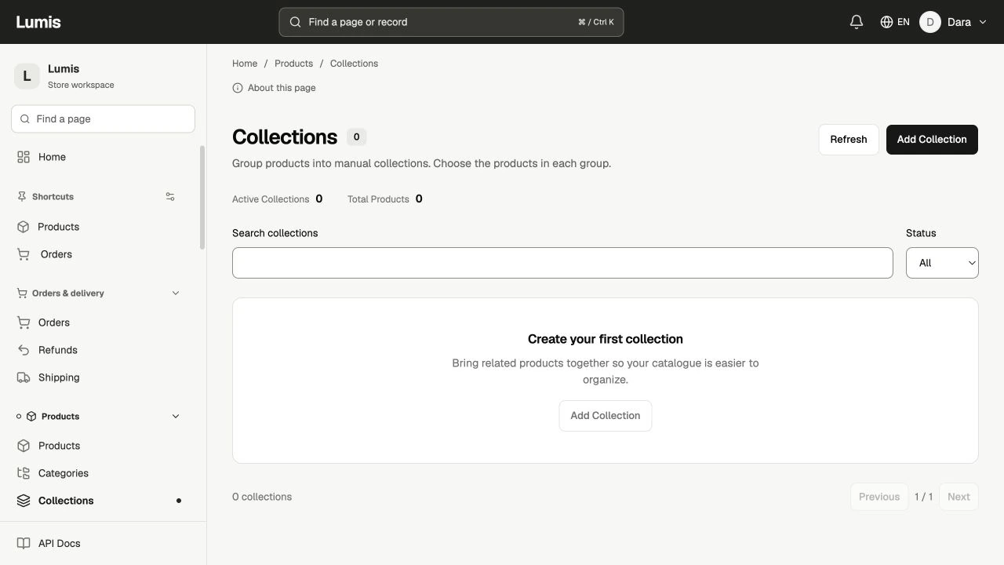Click the 'Total Products' stat label
The width and height of the screenshot is (1004, 565).
[x=378, y=199]
